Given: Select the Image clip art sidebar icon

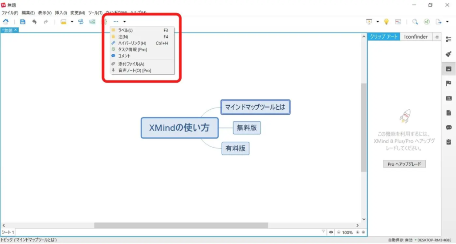Looking at the screenshot, I should click(448, 69).
